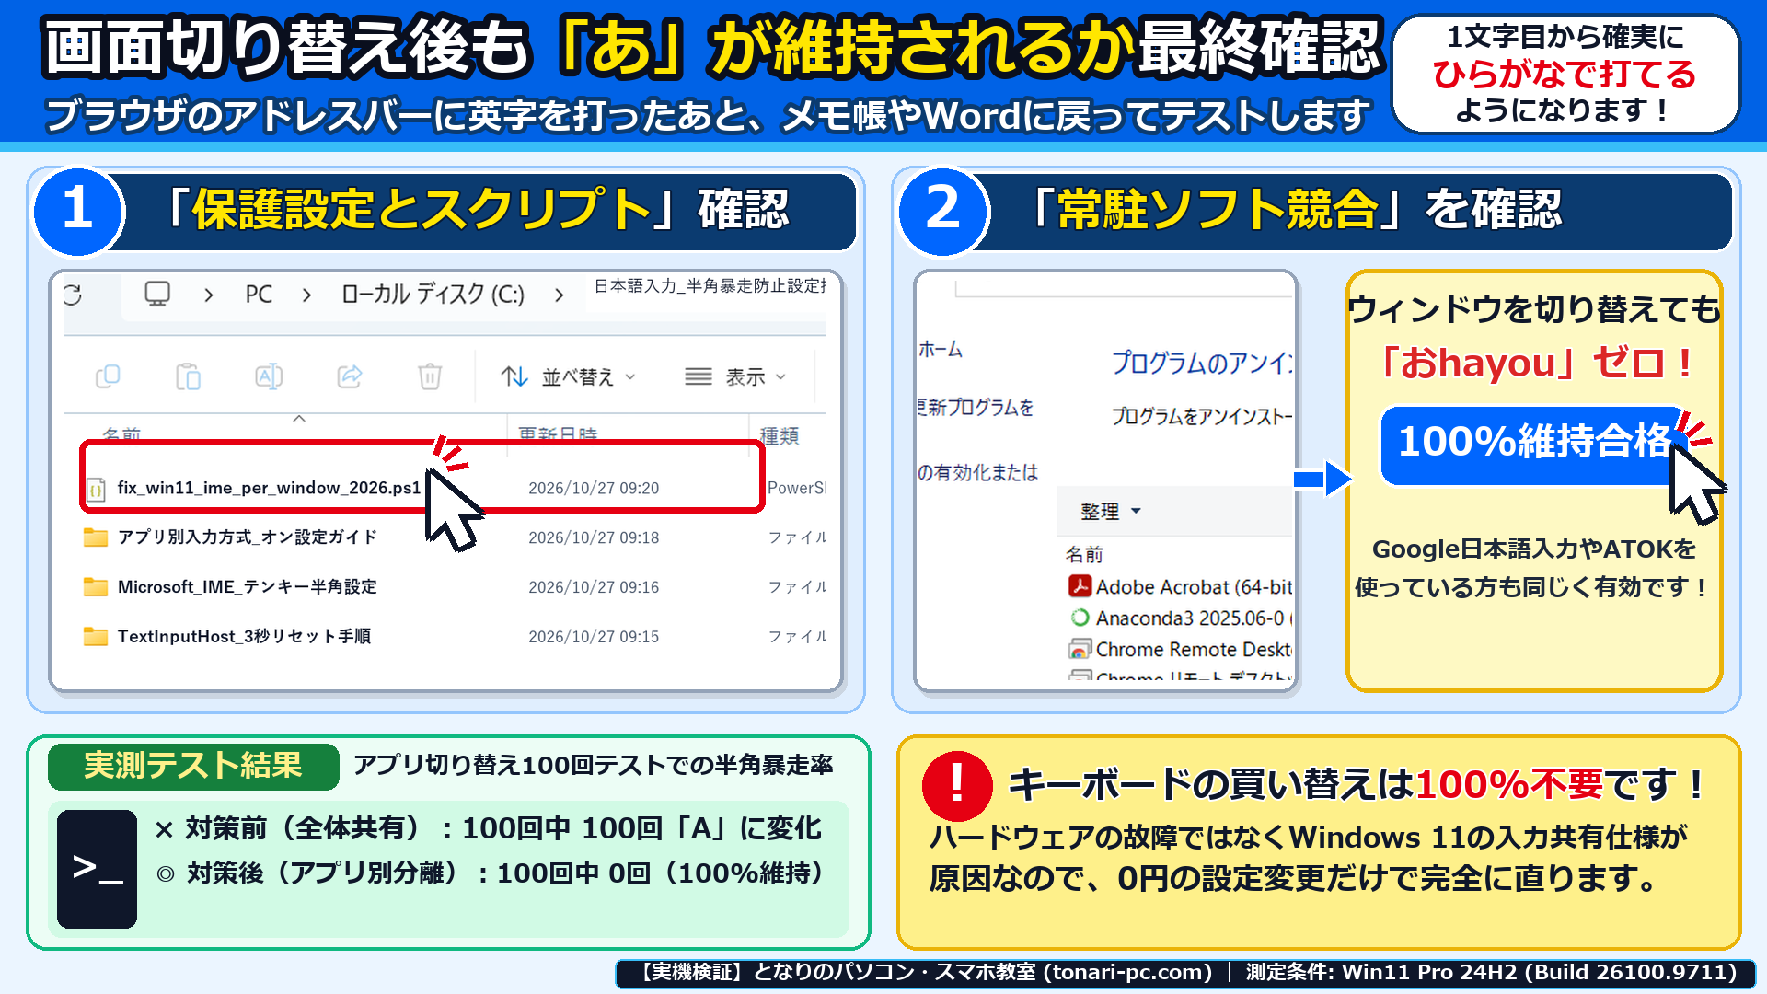Click ローカル ディスク (C:) breadcrumb segment
The height and width of the screenshot is (994, 1767).
[433, 295]
